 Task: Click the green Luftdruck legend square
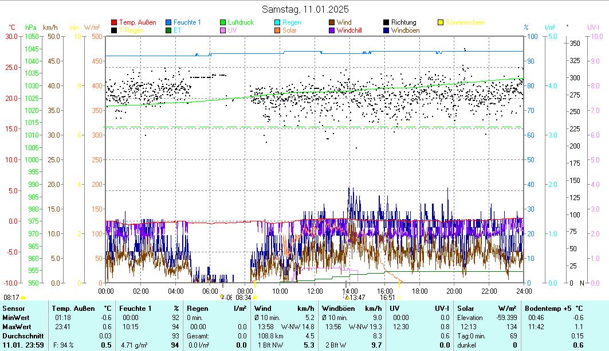pyautogui.click(x=223, y=22)
